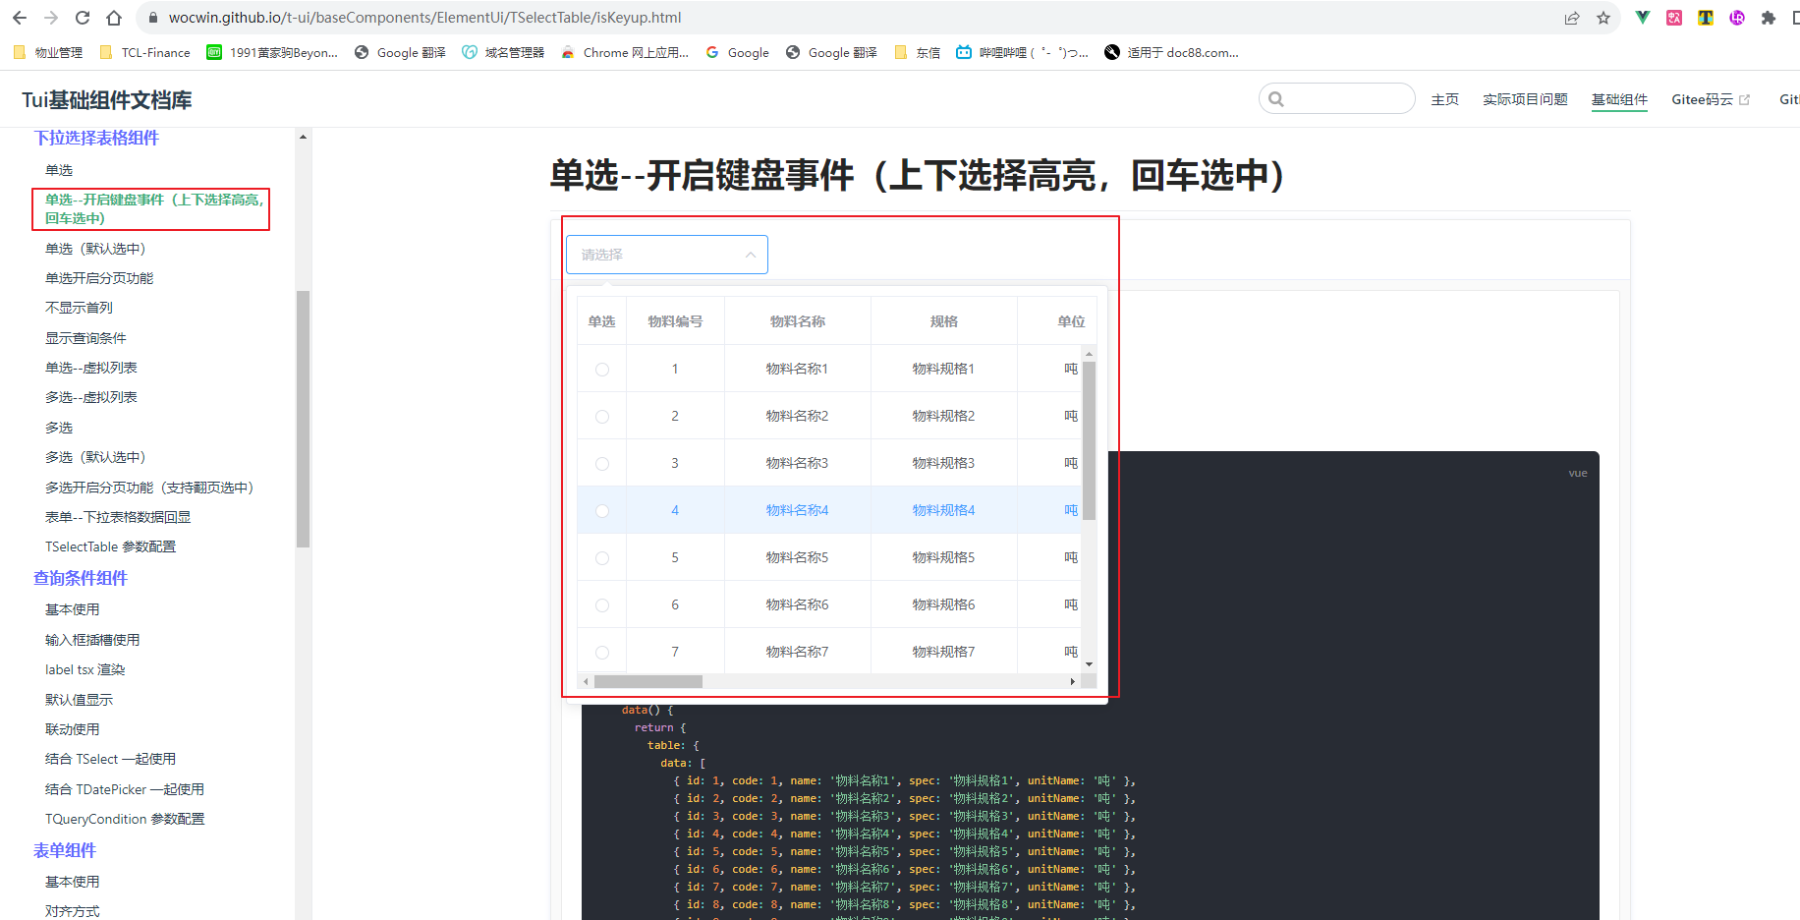Click the table's scroll left arrow
The width and height of the screenshot is (1800, 920).
point(586,681)
